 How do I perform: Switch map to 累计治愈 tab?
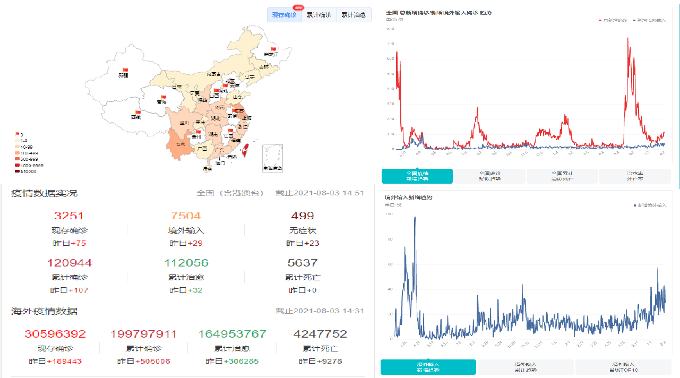(353, 15)
